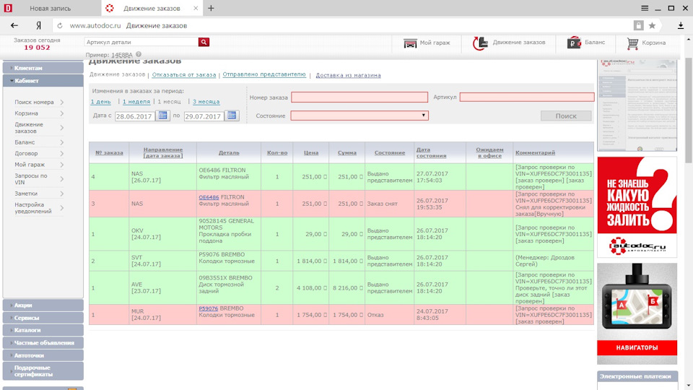Expand Подарочные сертификаты sidebar section
The width and height of the screenshot is (693, 390).
pyautogui.click(x=43, y=371)
